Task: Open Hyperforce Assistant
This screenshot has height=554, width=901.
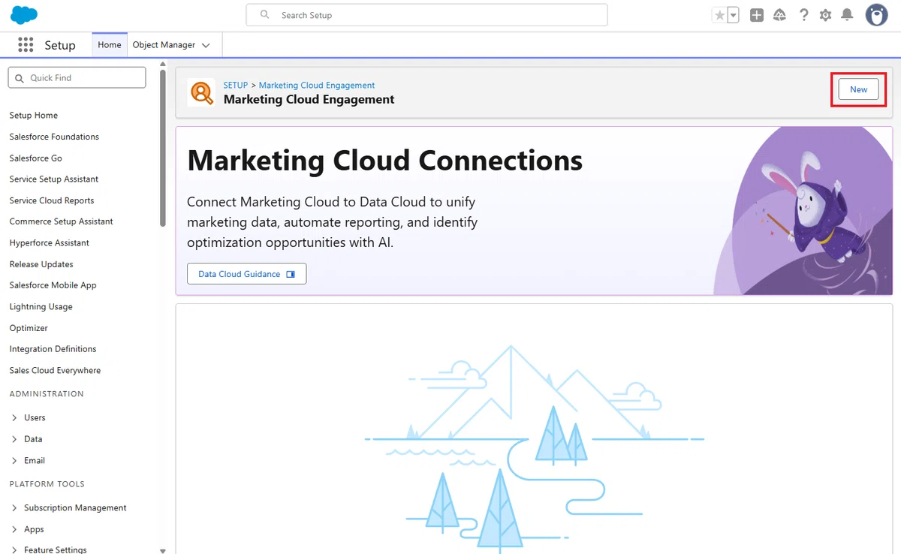Action: tap(50, 243)
